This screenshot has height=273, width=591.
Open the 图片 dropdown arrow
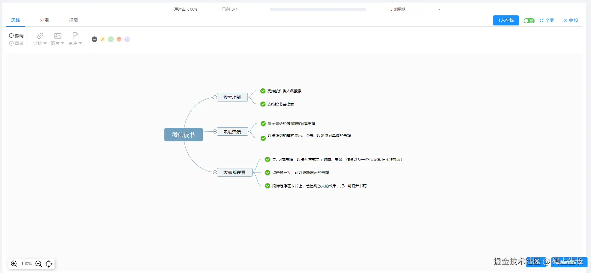point(63,43)
